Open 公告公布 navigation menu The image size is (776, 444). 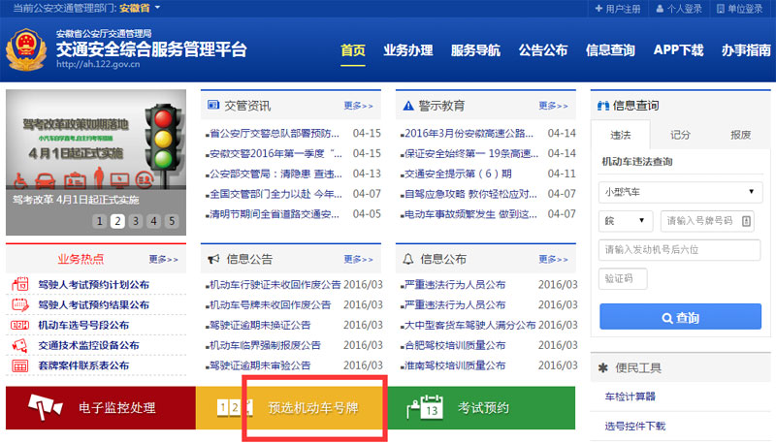point(543,50)
